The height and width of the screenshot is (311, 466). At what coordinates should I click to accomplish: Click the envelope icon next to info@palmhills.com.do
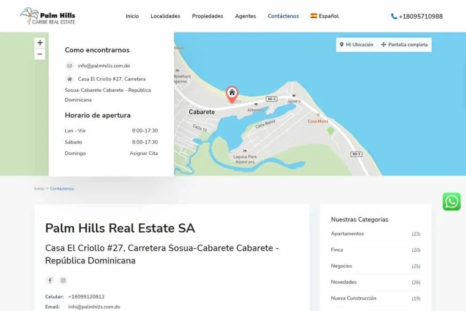70,66
